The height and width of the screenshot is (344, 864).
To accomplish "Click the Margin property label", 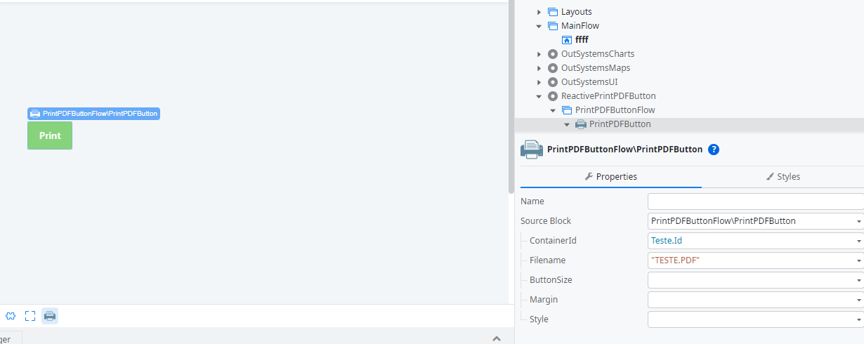I will (544, 300).
